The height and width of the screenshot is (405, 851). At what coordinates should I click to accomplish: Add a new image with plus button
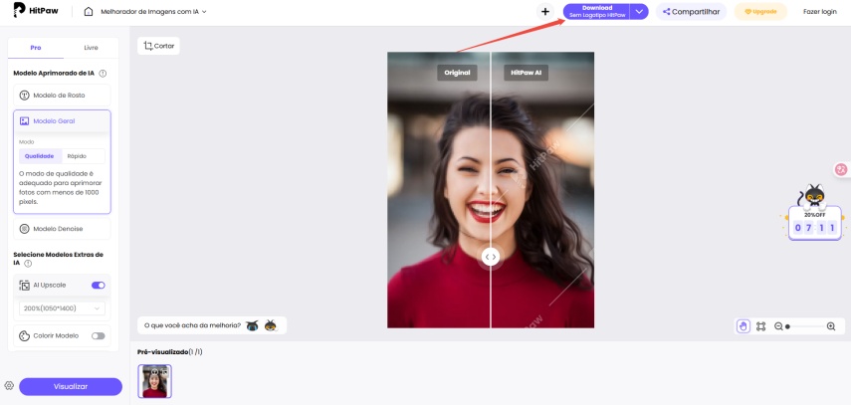click(545, 11)
